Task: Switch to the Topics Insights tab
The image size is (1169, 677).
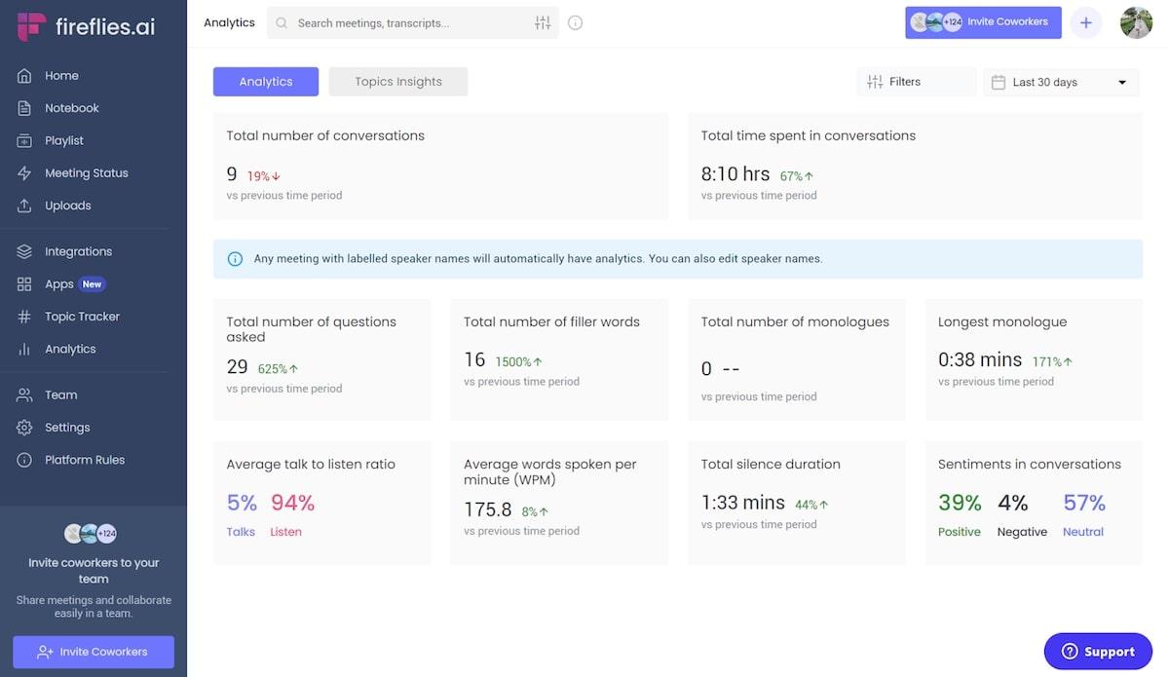Action: (x=397, y=82)
